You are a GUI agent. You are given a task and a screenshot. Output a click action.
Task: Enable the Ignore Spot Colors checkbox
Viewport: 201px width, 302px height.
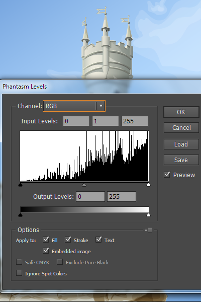pyautogui.click(x=19, y=273)
